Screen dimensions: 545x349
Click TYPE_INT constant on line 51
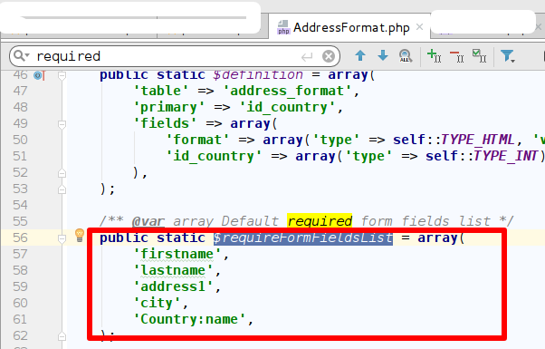tap(506, 156)
